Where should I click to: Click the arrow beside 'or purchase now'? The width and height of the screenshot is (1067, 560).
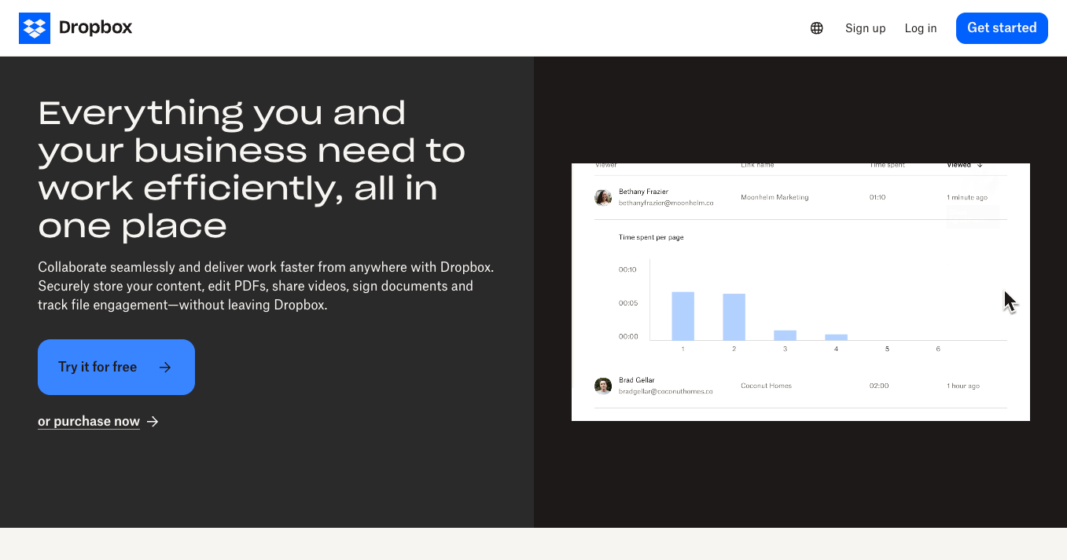point(153,422)
